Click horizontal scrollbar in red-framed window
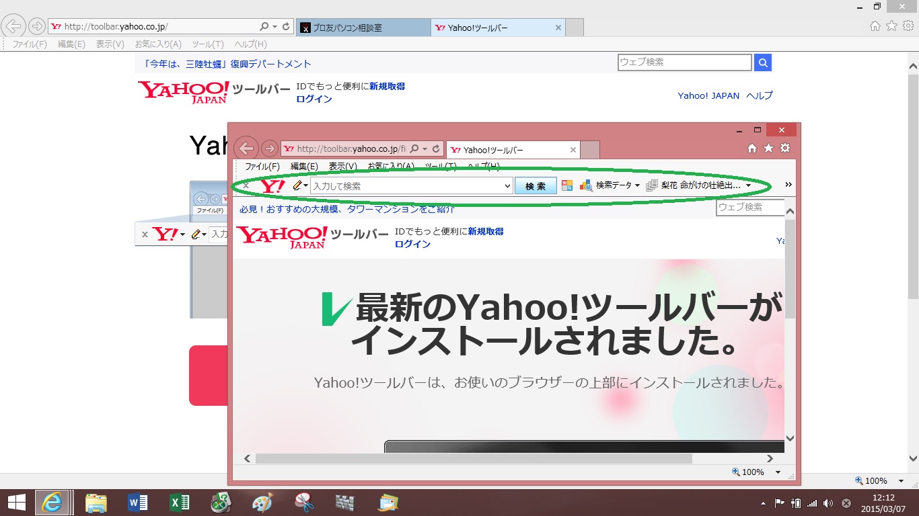This screenshot has height=516, width=919. click(474, 458)
